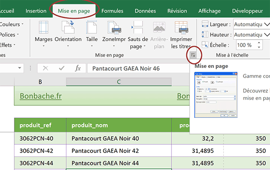
Task: Cancel formula entry with X icon
Action: tap(45, 68)
